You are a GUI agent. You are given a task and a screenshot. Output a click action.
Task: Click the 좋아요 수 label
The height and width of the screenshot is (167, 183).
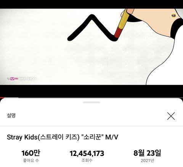pos(31,161)
